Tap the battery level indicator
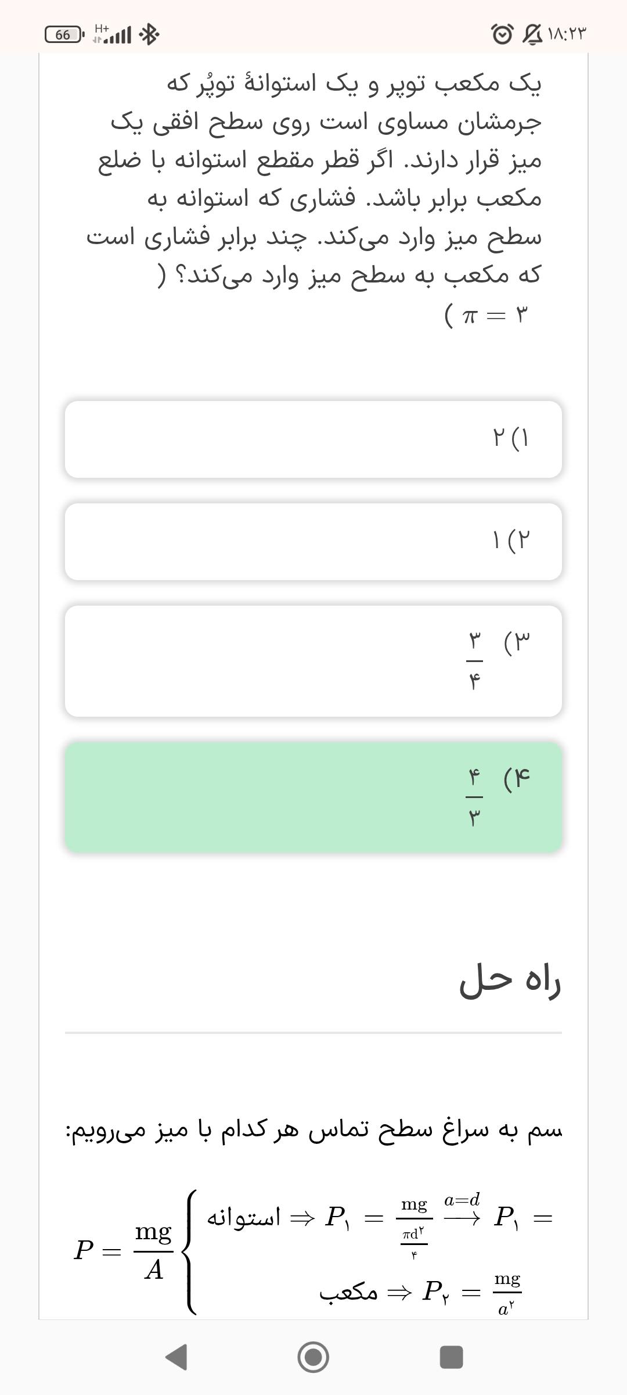The height and width of the screenshot is (1395, 627). click(64, 35)
